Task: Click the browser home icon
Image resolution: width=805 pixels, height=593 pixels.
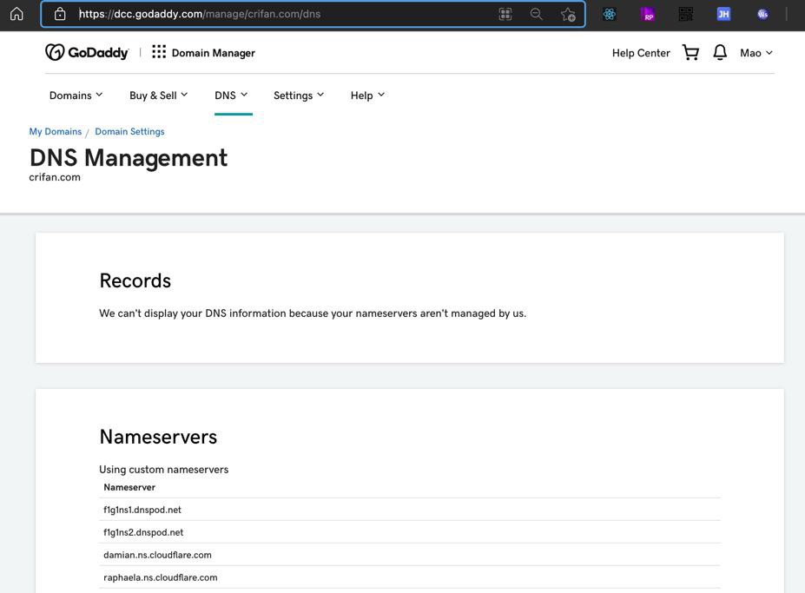Action: (16, 14)
